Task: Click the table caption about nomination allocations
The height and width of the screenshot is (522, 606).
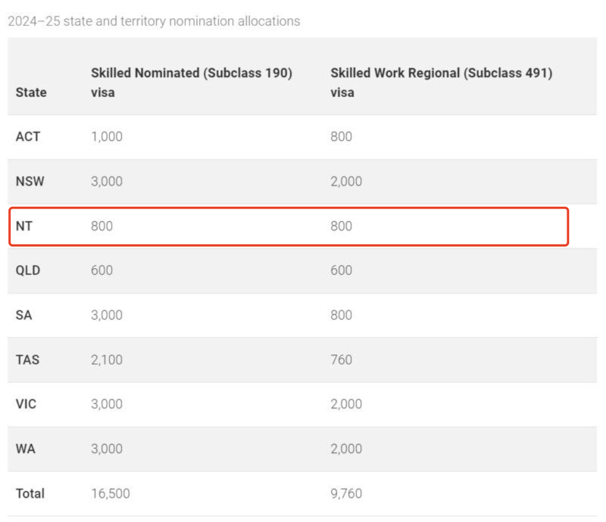Action: tap(154, 21)
